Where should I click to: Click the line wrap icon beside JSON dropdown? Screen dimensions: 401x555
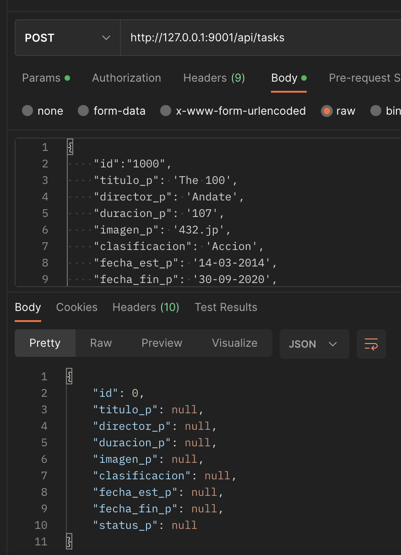[371, 344]
